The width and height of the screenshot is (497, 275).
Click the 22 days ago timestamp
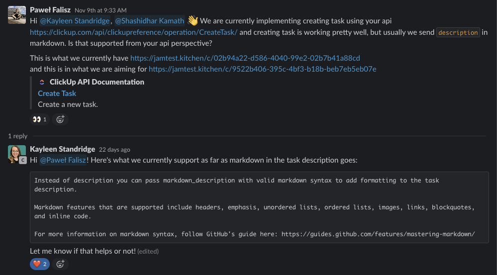tap(114, 150)
